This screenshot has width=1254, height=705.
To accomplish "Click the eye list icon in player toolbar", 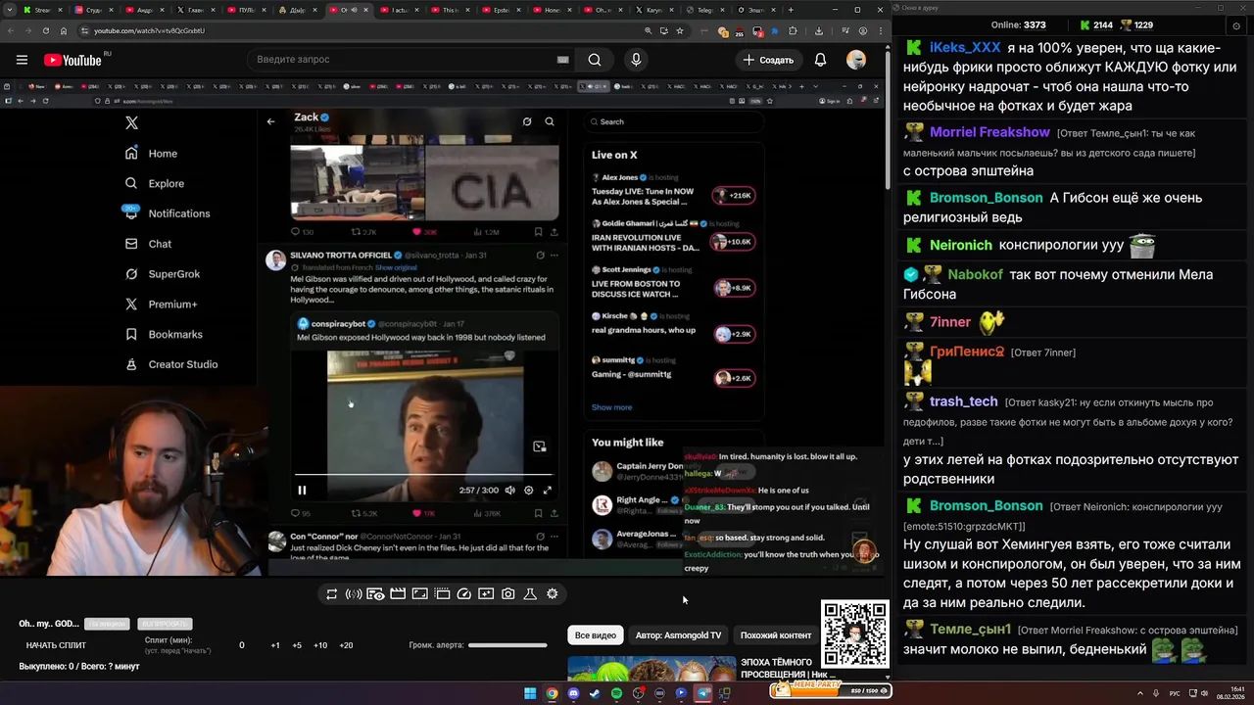I will [x=375, y=594].
